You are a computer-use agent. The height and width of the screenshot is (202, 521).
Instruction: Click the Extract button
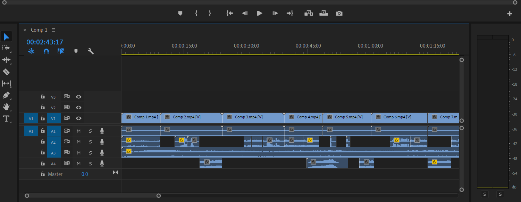pos(323,13)
